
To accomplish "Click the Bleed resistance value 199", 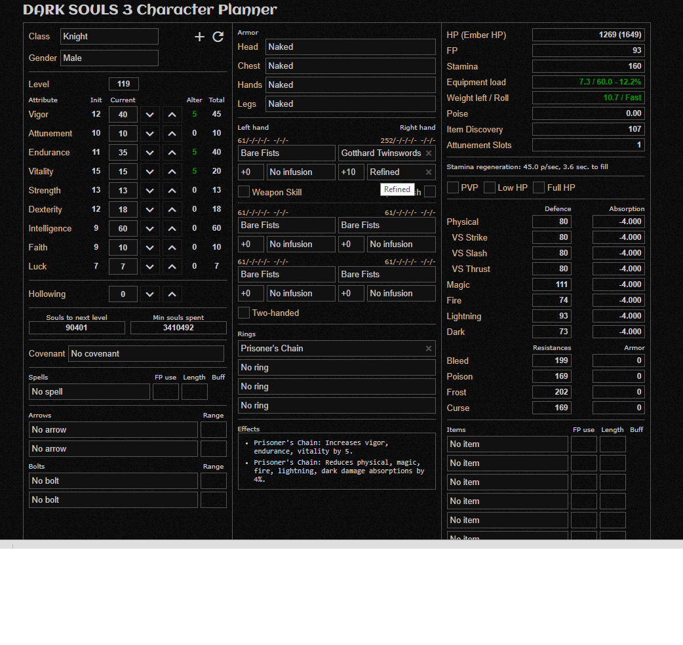I will pos(552,361).
